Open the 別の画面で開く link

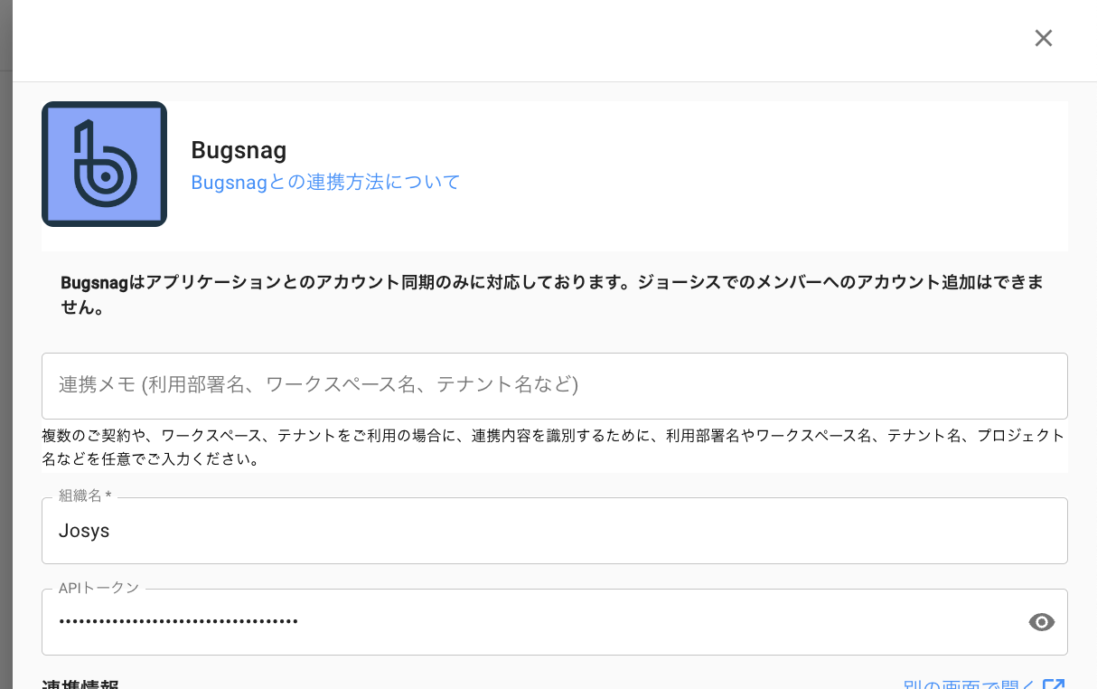[x=970, y=684]
